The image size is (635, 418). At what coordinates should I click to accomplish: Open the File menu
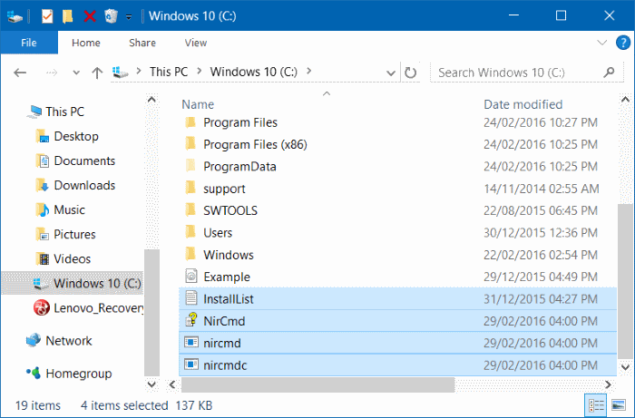[29, 43]
